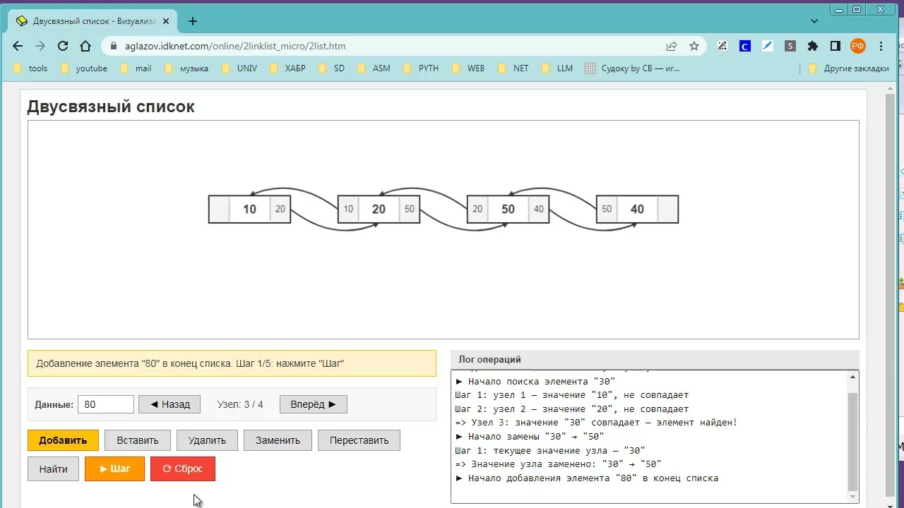The width and height of the screenshot is (904, 508).
Task: Click the blue C extension icon
Action: tap(744, 46)
